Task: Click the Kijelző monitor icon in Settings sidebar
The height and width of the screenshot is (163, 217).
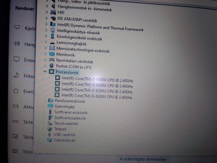Action: 17,27
